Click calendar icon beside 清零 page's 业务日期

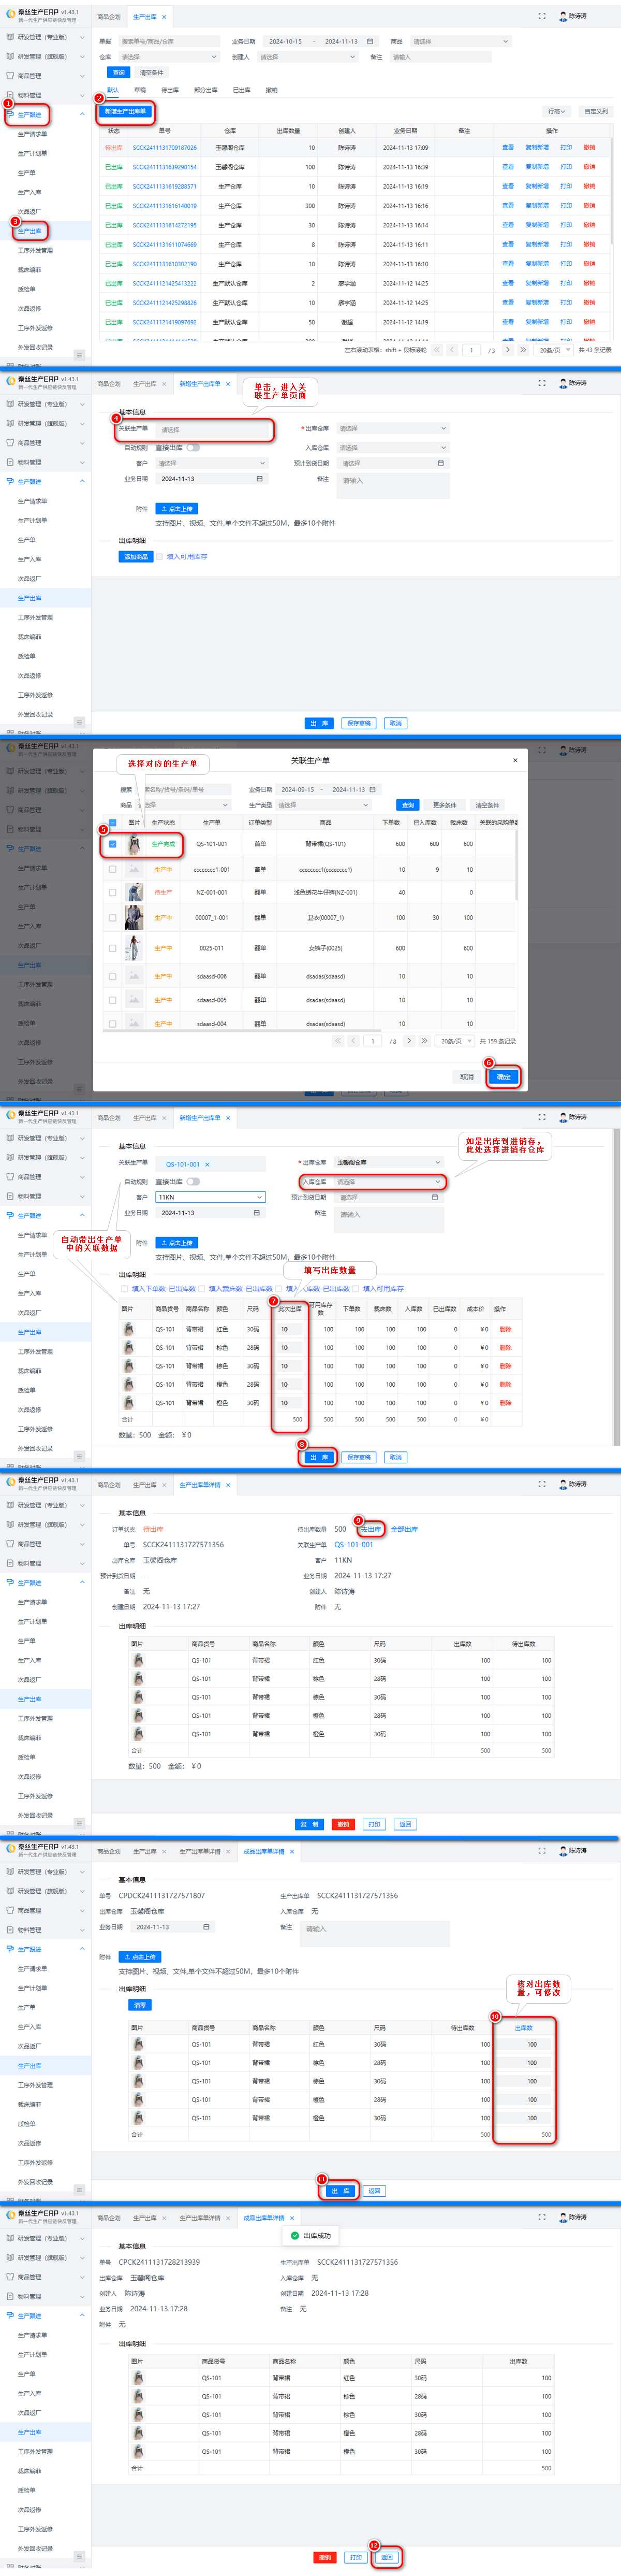point(205,1926)
